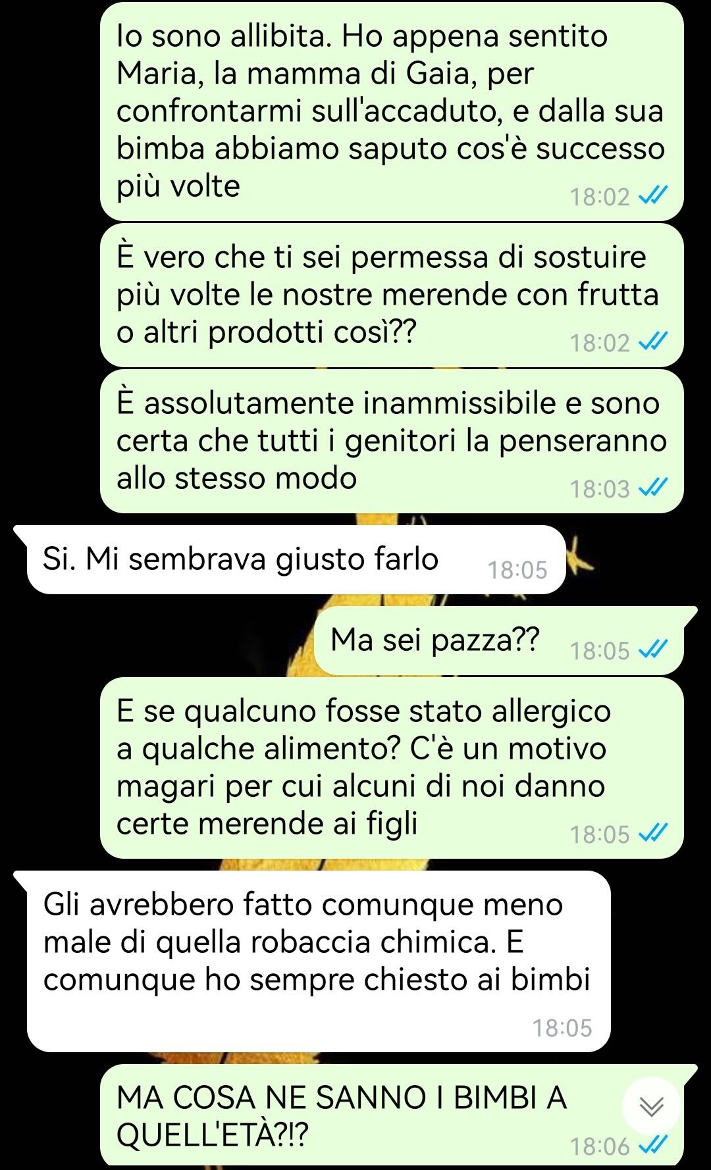Tap the message 'E se qualcuno fosse stato allergico'
Viewport: 711px width, 1170px height.
tap(392, 768)
